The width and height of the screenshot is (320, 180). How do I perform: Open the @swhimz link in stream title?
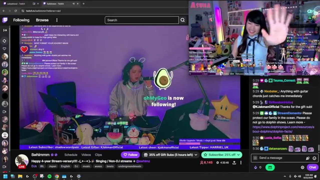143,161
